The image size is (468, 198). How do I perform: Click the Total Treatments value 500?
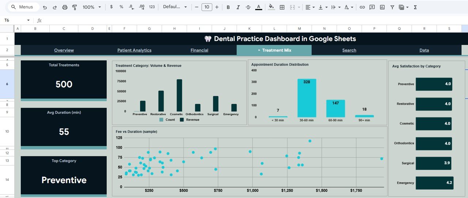(64, 84)
